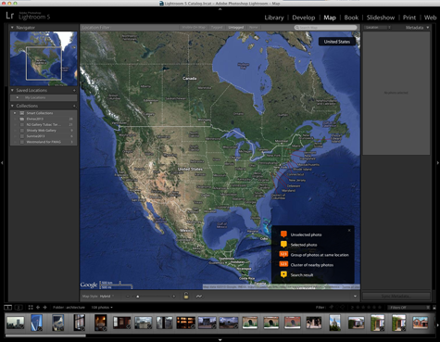Screen dimensions: 440x342
Task: Click the go forward arrow icon
Action: (45, 307)
